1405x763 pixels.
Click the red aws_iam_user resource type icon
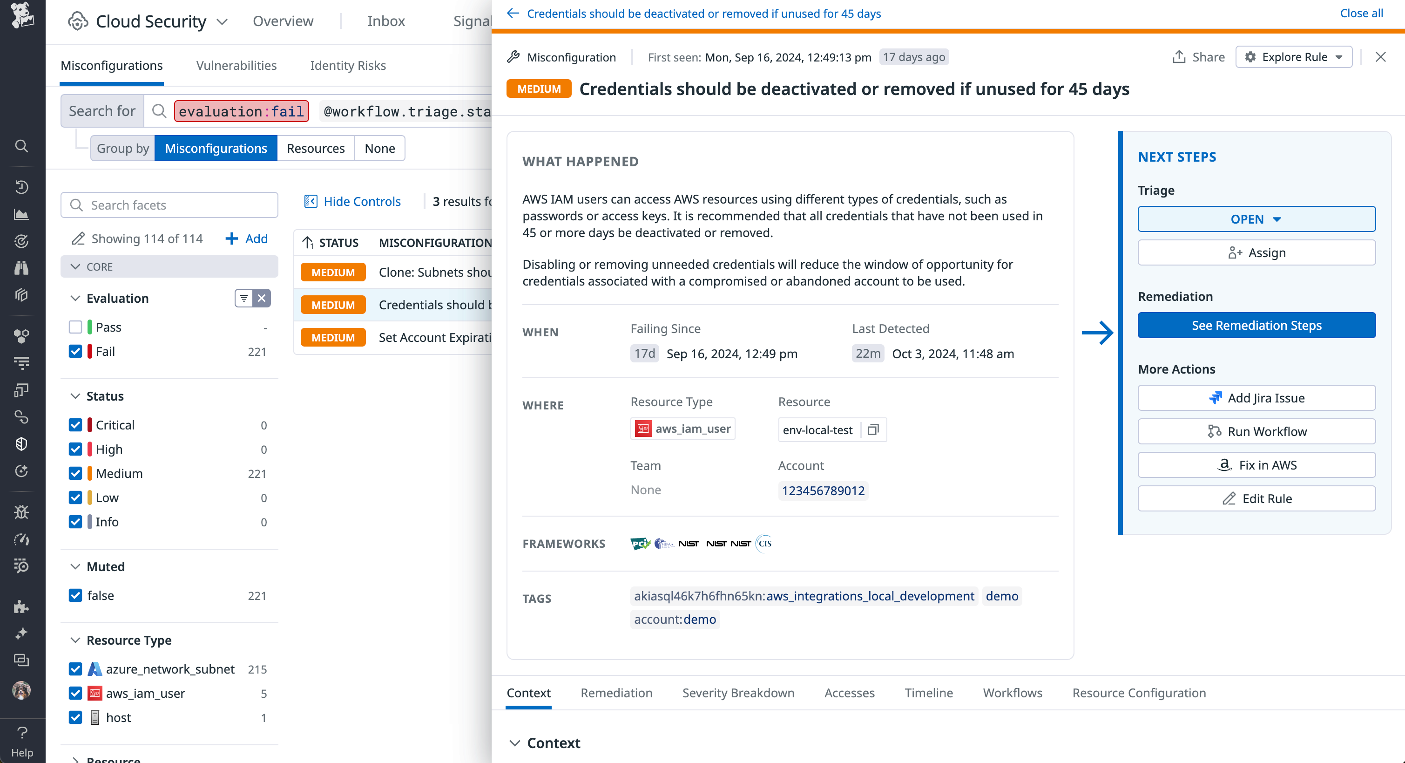(x=643, y=429)
